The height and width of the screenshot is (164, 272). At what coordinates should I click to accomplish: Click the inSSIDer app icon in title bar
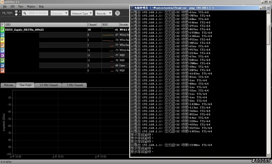pos(2,2)
